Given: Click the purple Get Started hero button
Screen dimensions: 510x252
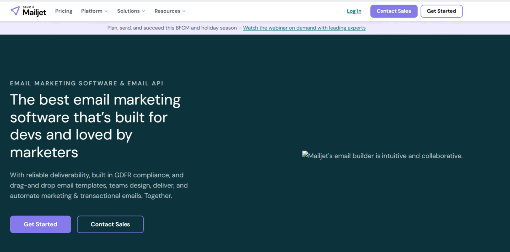Looking at the screenshot, I should [41, 224].
